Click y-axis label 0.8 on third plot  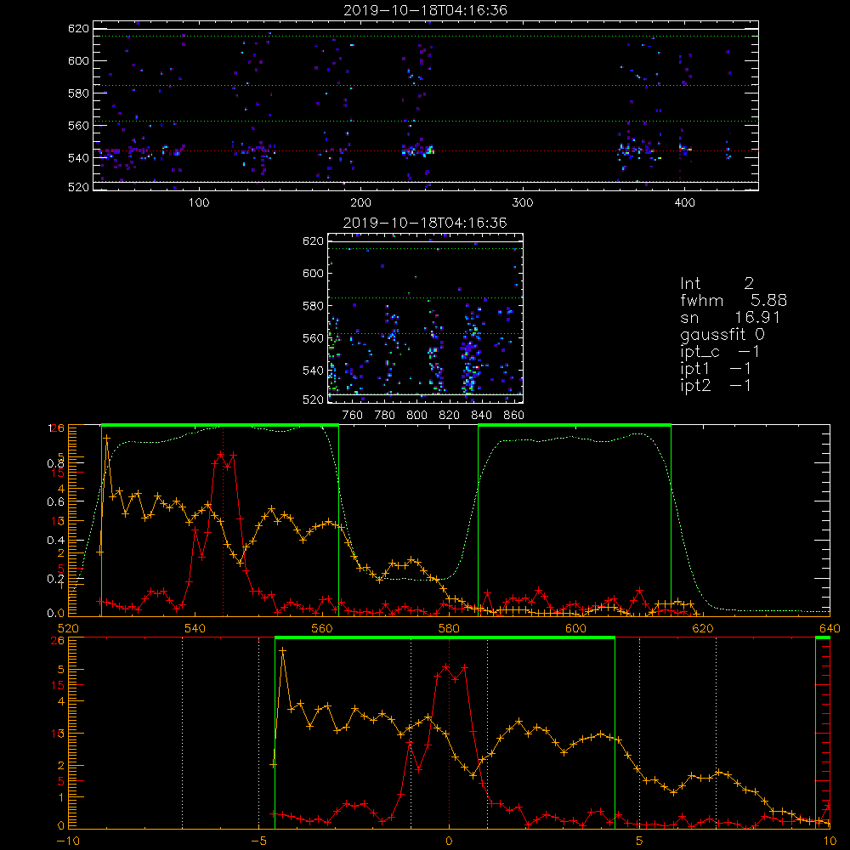pyautogui.click(x=55, y=463)
